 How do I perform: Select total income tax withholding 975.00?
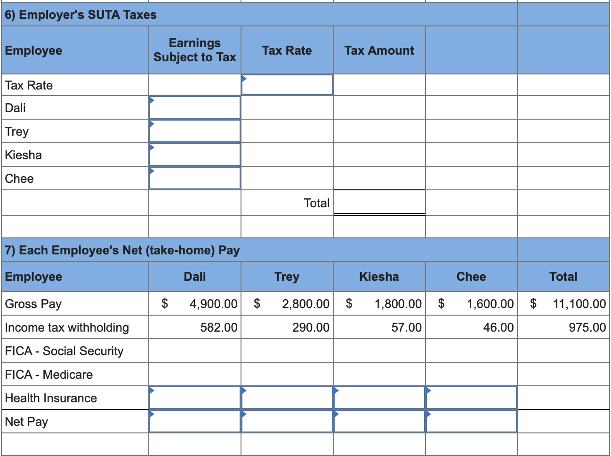[x=587, y=327]
